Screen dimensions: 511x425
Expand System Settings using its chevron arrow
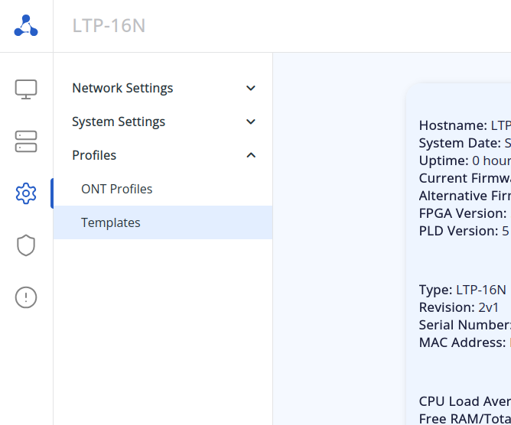tap(251, 122)
